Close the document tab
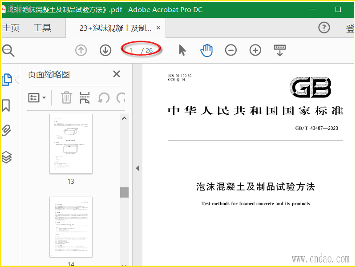Screen dimensions: 356x267 point(158,28)
